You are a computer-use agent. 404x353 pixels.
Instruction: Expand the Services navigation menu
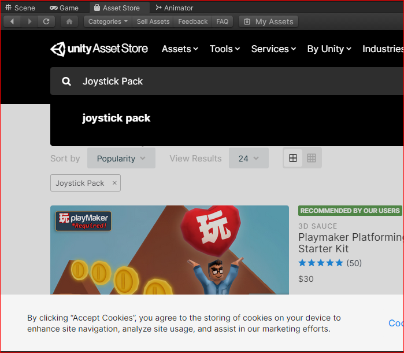click(273, 49)
